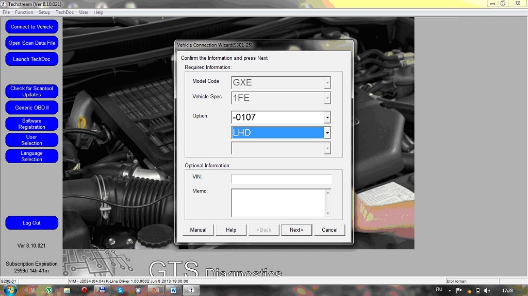Click the Techstream title bar app icon
Screen dimensions: 528x296
tap(4, 4)
